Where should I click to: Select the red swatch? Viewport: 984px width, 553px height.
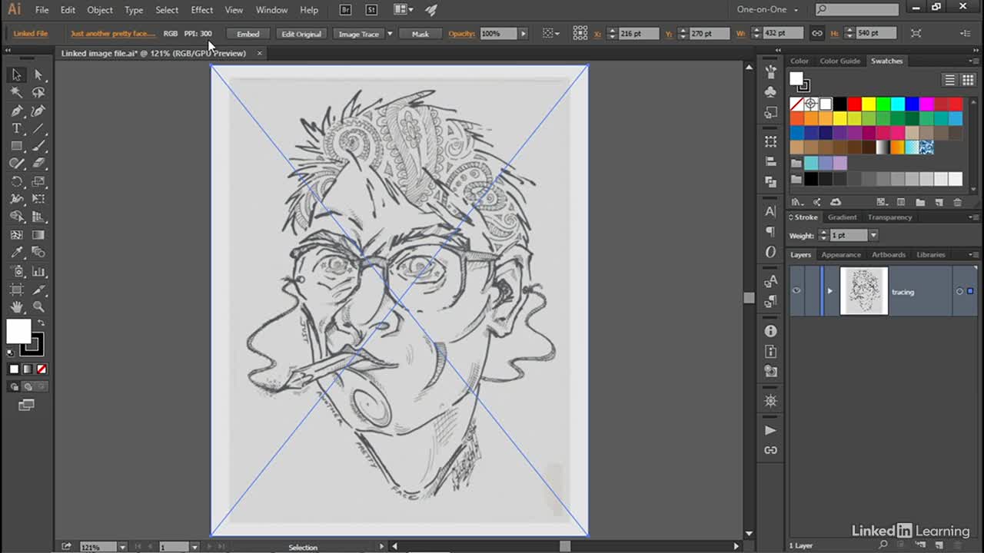[854, 104]
